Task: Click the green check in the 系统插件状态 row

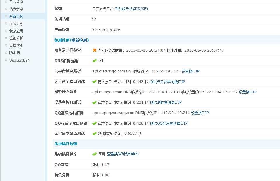Action: [94, 154]
